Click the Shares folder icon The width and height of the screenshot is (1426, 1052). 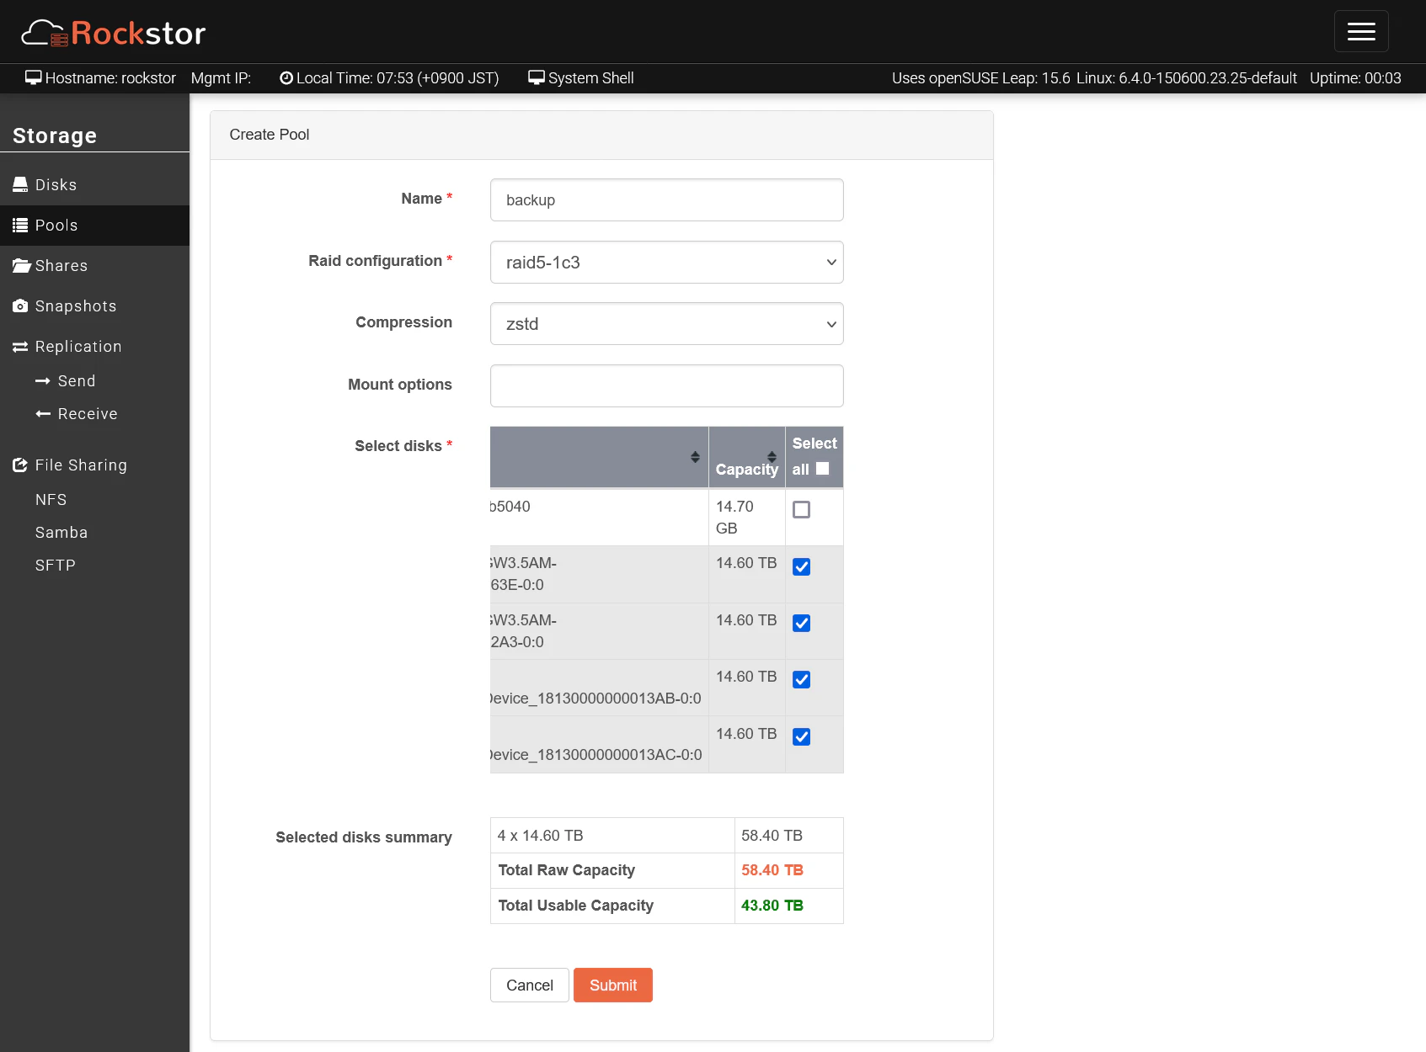(21, 266)
